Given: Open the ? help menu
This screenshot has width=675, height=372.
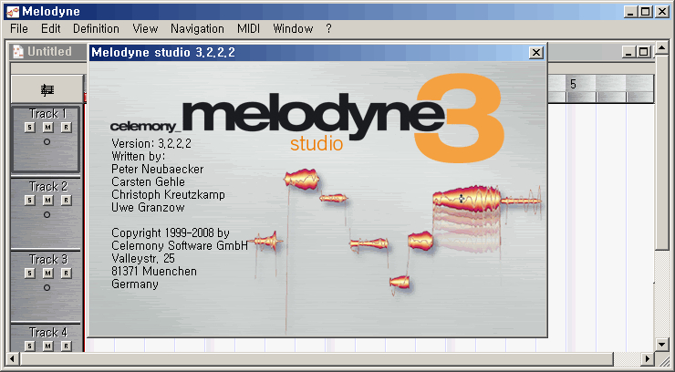Looking at the screenshot, I should coord(329,29).
